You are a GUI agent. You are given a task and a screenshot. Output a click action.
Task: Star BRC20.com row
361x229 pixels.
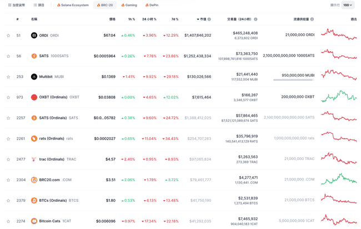8,180
